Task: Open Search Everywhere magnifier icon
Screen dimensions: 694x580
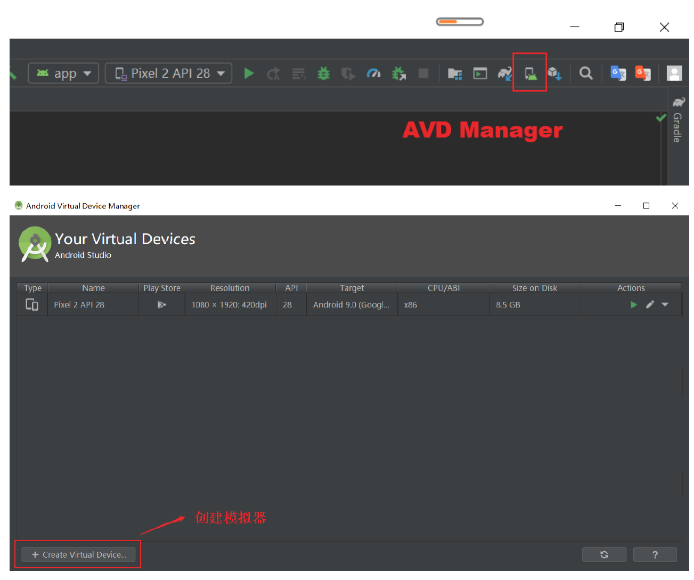Action: [586, 73]
